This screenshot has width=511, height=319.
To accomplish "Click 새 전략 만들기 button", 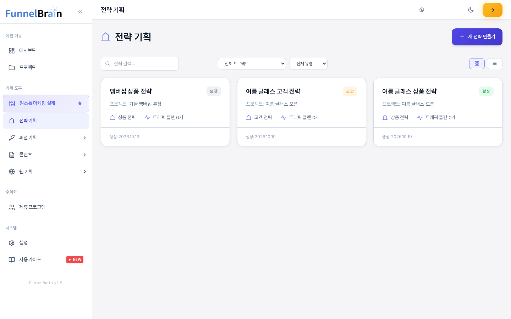I will pos(477,37).
